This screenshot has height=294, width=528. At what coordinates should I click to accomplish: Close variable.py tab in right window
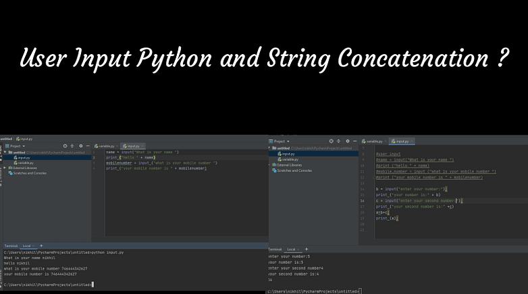coord(386,141)
